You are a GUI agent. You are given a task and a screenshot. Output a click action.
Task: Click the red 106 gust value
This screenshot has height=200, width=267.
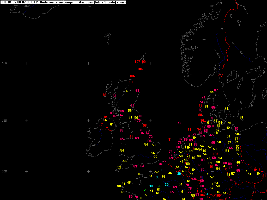coord(132,76)
